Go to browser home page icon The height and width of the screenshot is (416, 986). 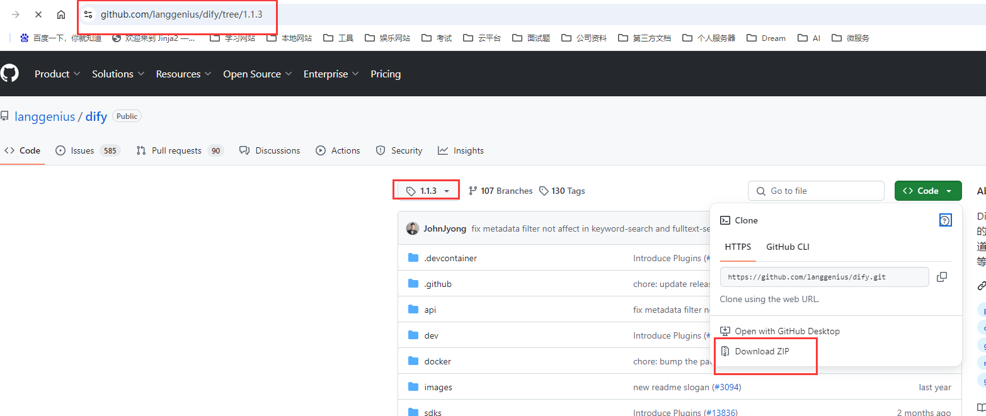click(x=61, y=14)
